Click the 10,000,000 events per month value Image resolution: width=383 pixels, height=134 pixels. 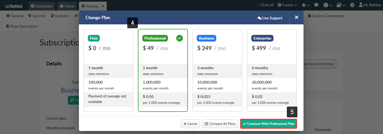pos(207,82)
